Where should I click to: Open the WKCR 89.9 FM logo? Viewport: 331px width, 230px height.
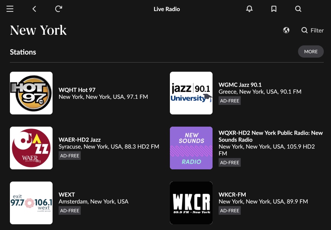[x=191, y=203]
